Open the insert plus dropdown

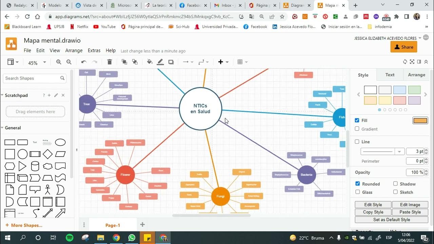(223, 62)
